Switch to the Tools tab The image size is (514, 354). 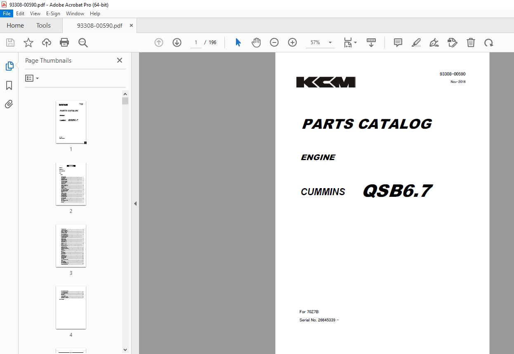coord(43,26)
